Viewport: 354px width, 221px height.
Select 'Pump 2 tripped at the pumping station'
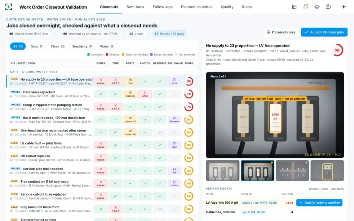tap(102, 107)
